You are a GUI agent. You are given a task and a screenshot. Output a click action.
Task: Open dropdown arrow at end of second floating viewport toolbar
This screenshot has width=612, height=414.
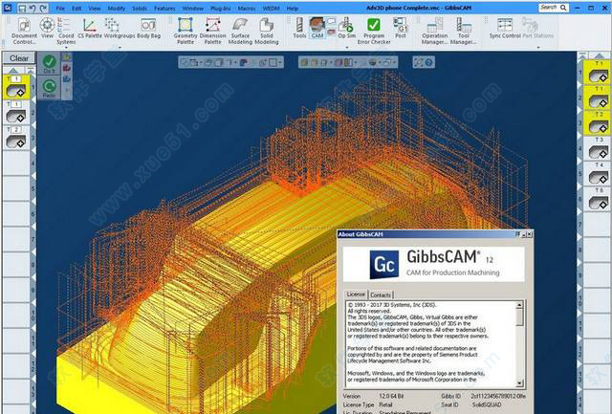click(395, 62)
